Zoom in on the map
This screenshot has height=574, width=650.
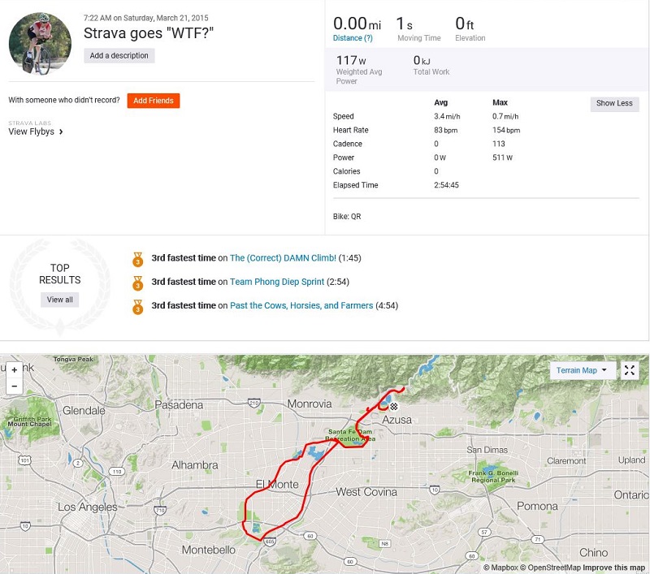15,370
